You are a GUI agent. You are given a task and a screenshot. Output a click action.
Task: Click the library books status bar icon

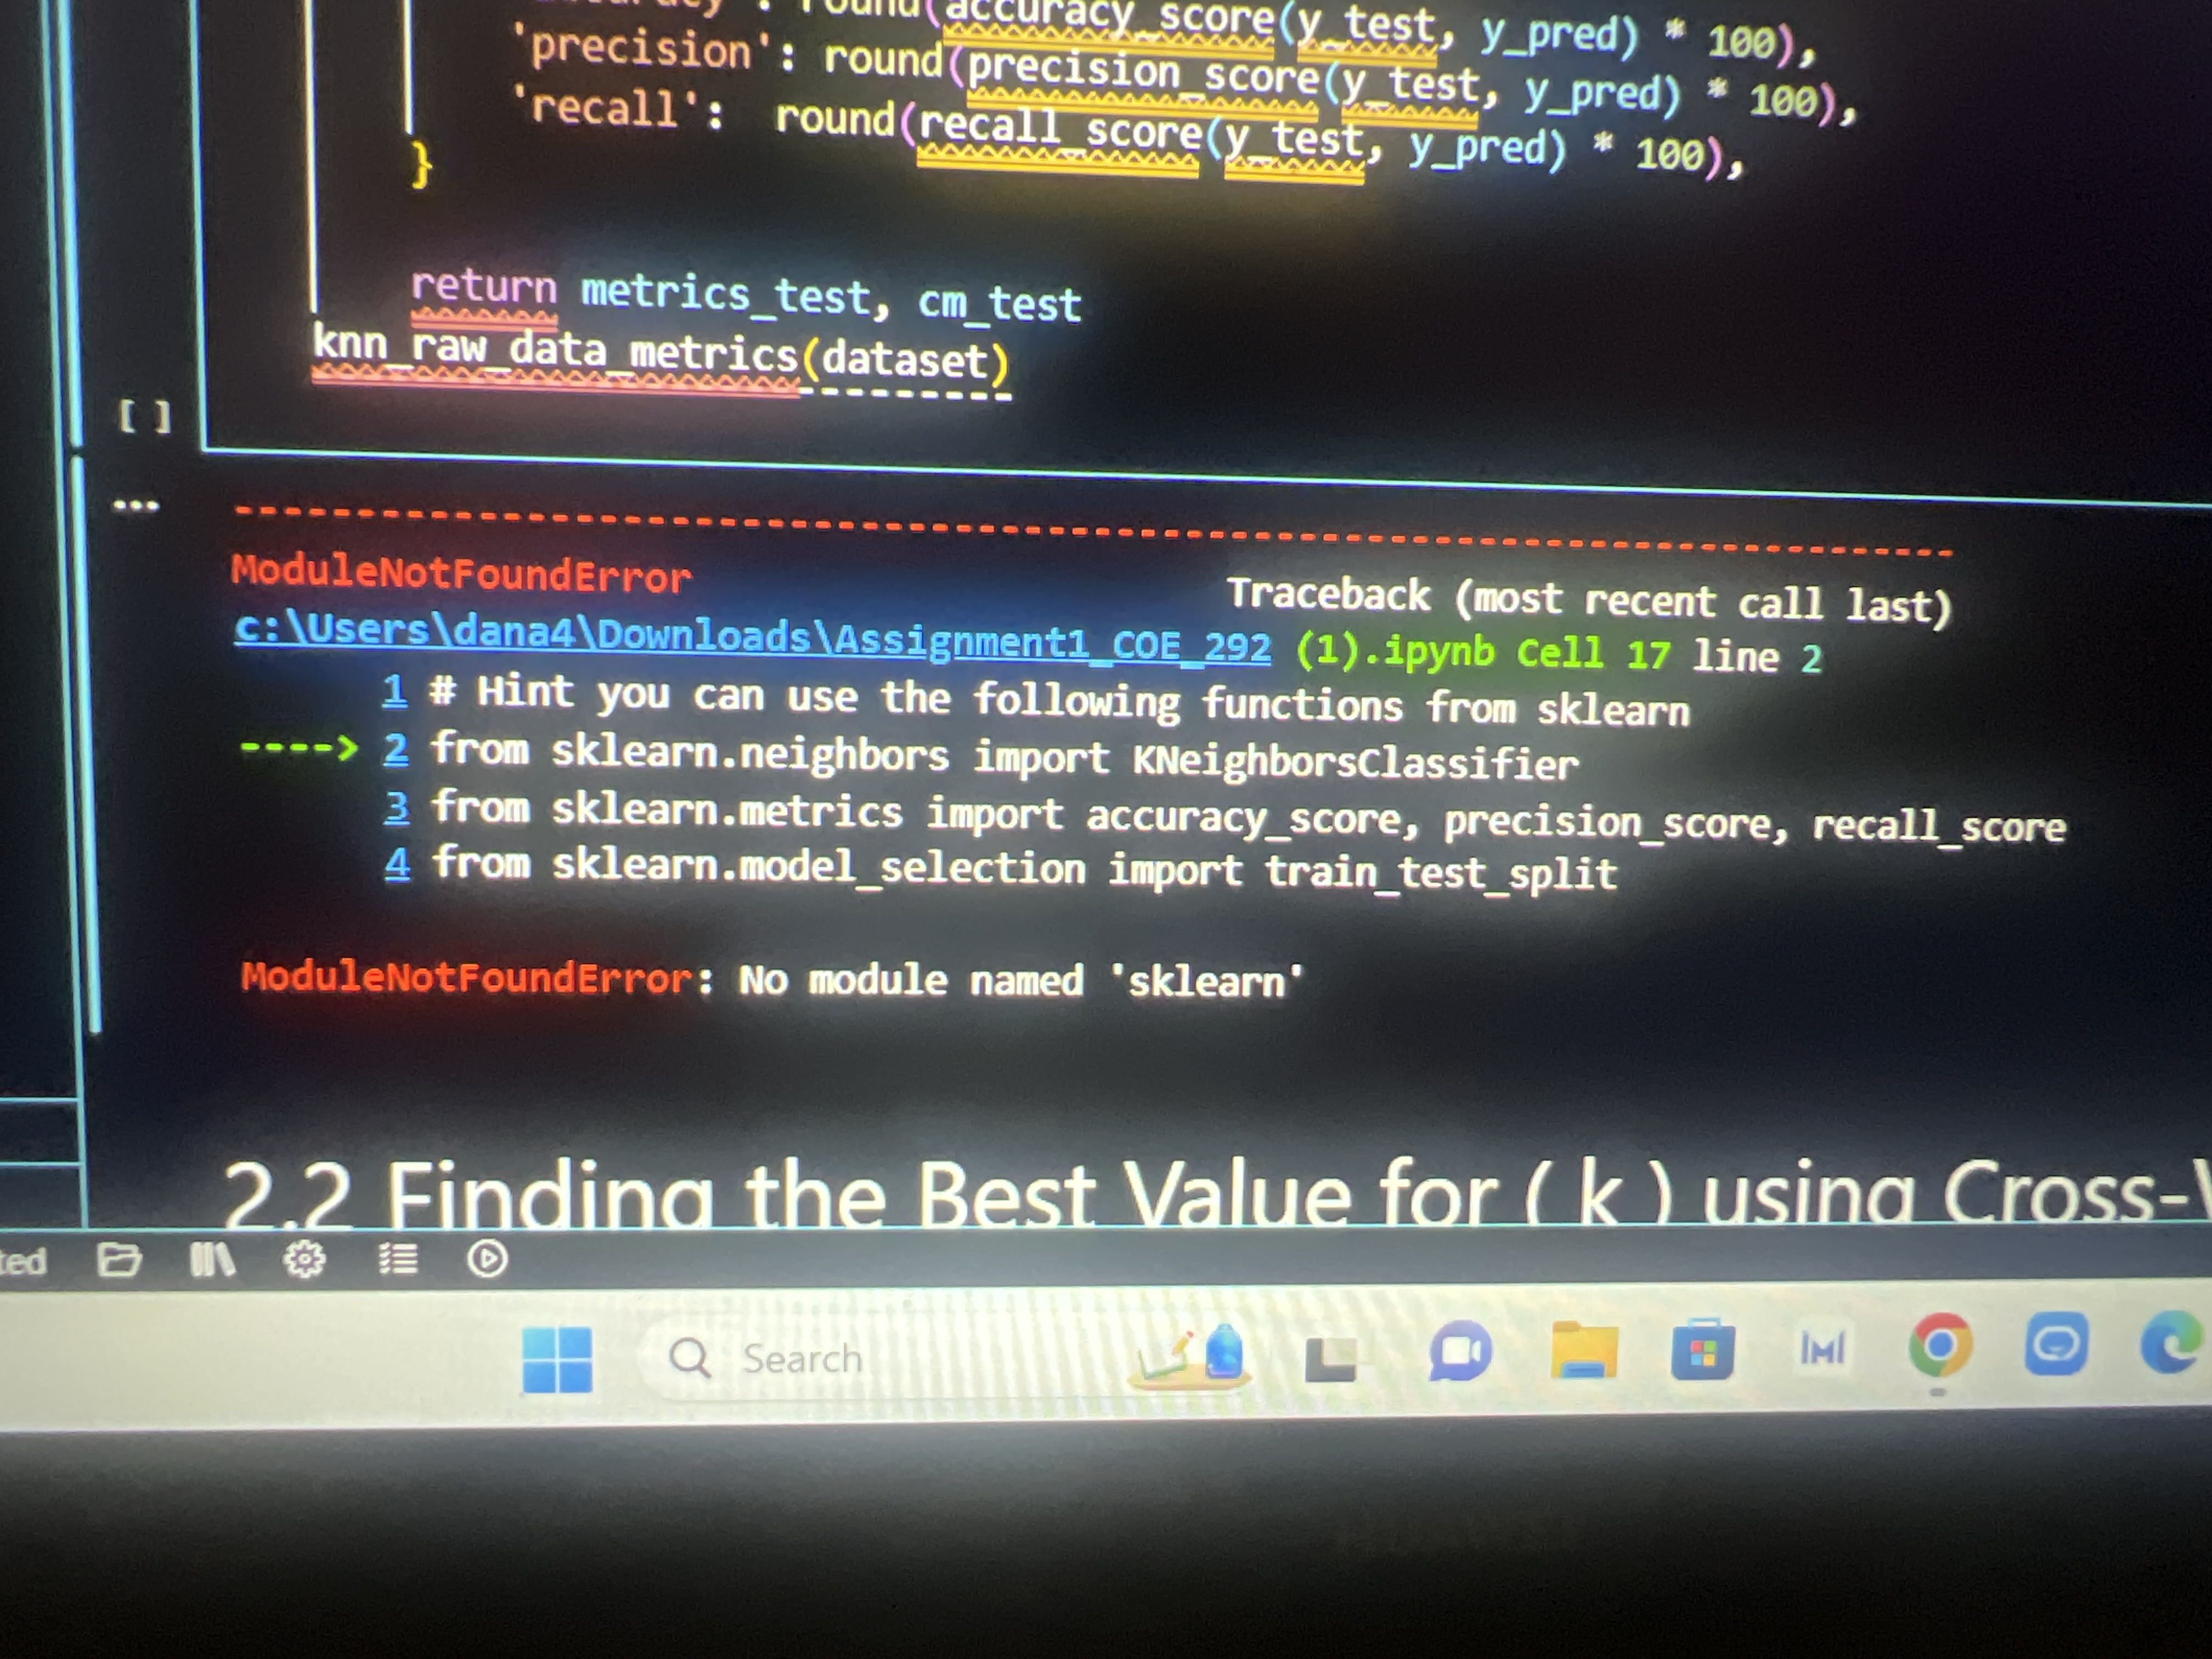(212, 1259)
